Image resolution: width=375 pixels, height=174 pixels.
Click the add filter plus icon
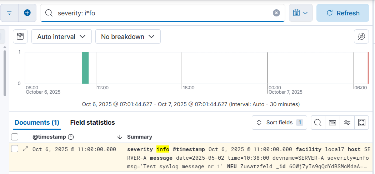pos(27,13)
